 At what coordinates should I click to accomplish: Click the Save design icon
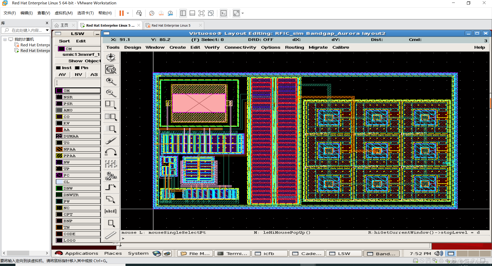pos(111,58)
